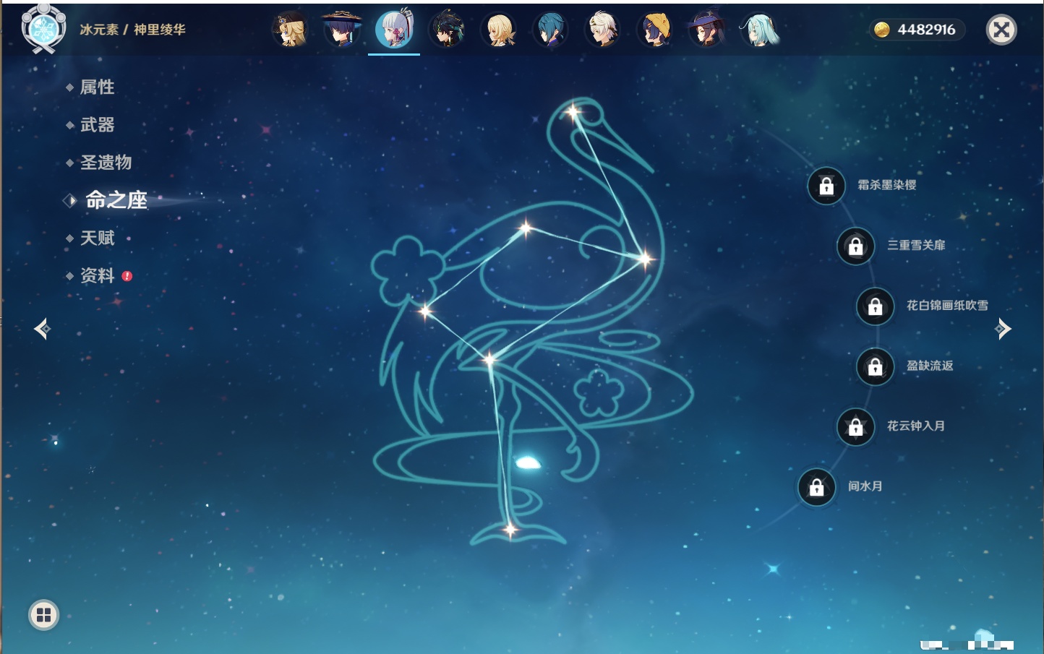Click the Cryo element emblem icon

click(x=43, y=30)
